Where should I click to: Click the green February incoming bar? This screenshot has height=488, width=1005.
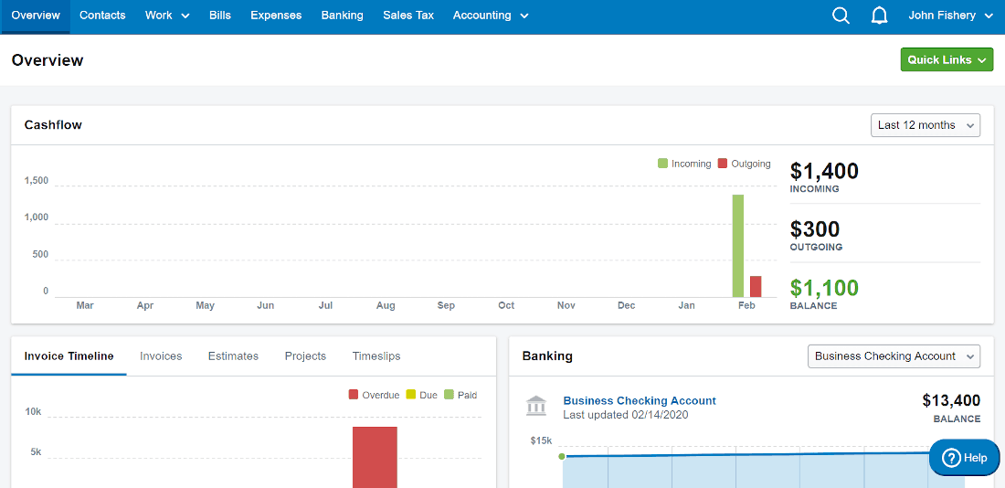(x=737, y=246)
